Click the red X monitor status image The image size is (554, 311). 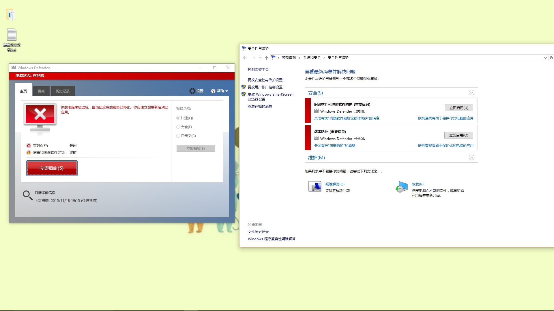tap(40, 119)
